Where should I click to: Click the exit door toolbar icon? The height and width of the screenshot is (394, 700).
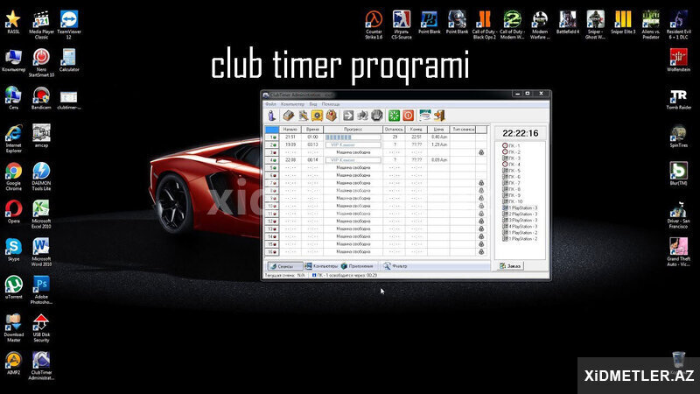[439, 116]
